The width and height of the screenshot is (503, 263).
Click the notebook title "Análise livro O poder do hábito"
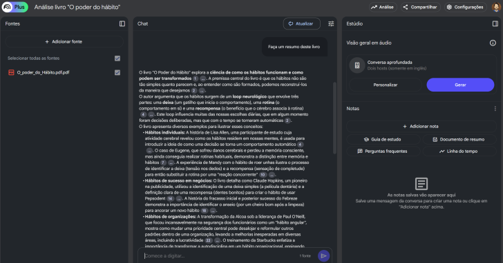[x=77, y=7]
